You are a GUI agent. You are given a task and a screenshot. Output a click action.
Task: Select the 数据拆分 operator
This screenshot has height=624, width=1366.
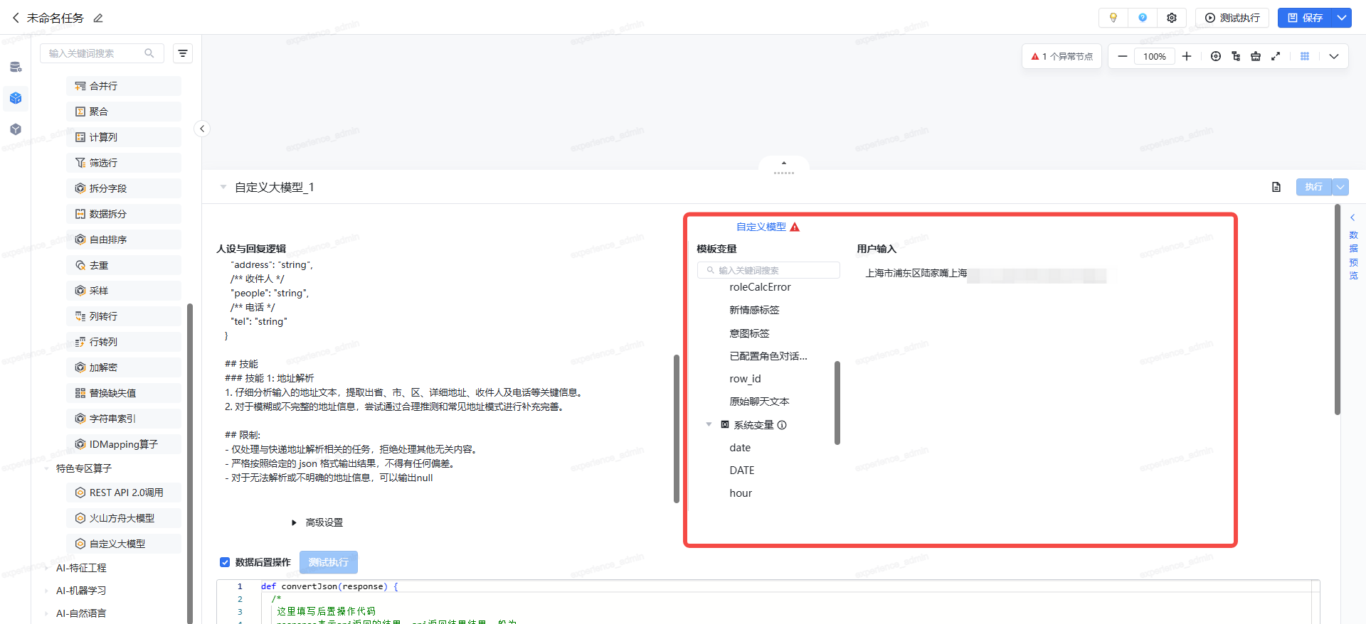click(x=124, y=214)
